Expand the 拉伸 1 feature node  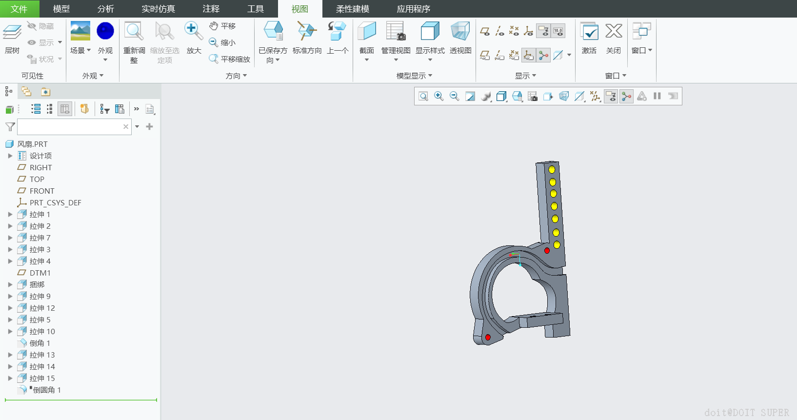tap(10, 215)
